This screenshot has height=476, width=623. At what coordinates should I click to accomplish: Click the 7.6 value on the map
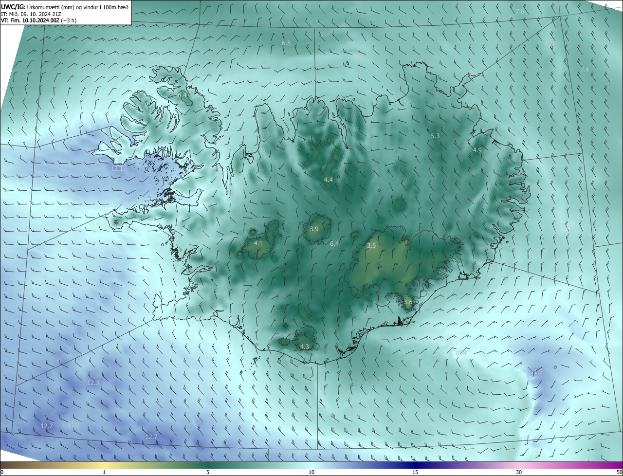coord(520,11)
